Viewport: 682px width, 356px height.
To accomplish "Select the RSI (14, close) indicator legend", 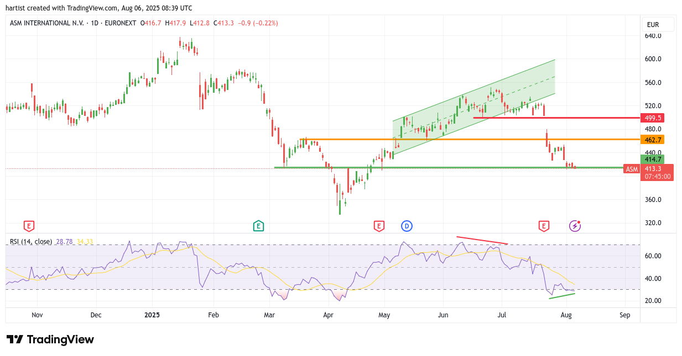I will click(31, 242).
